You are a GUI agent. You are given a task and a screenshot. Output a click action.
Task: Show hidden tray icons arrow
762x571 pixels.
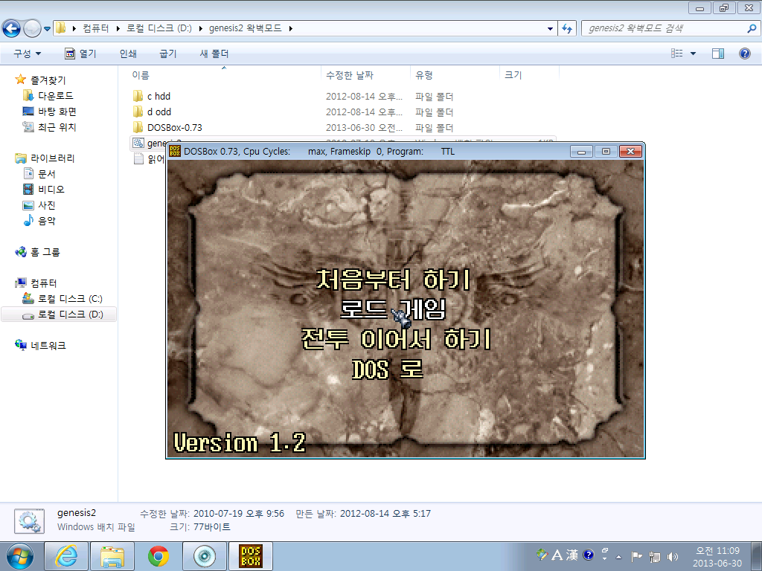tap(618, 556)
